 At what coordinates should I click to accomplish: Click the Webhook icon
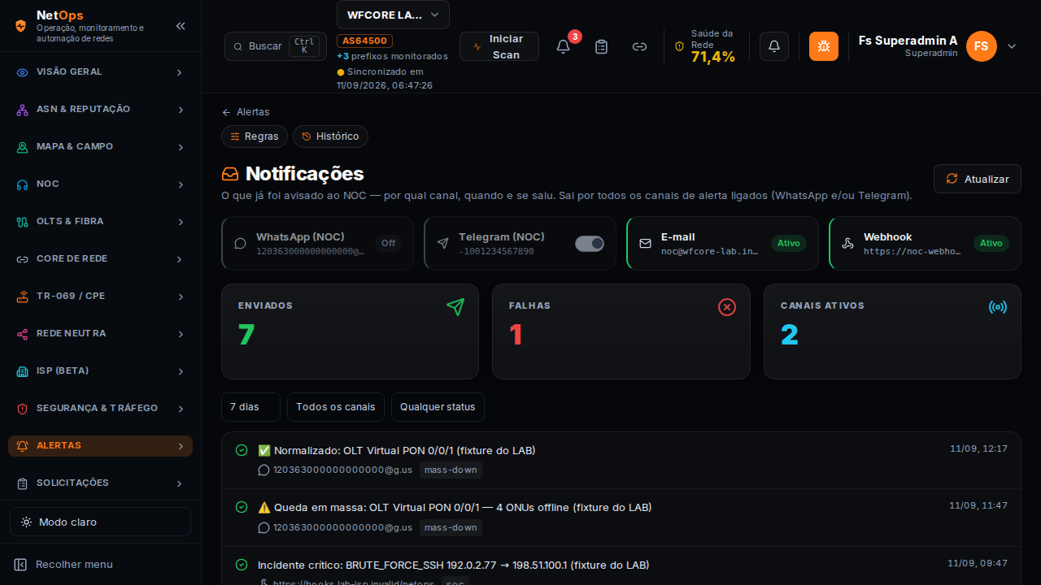pyautogui.click(x=847, y=243)
